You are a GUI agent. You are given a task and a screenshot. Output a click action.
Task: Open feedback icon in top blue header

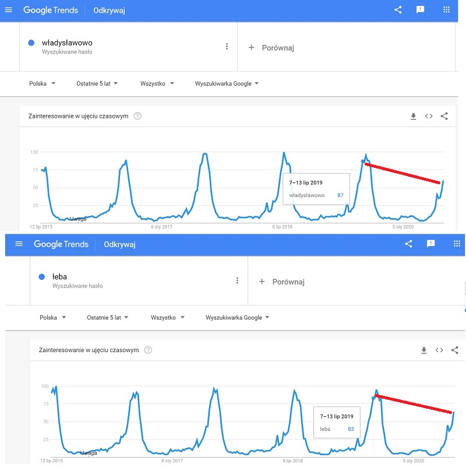420,10
